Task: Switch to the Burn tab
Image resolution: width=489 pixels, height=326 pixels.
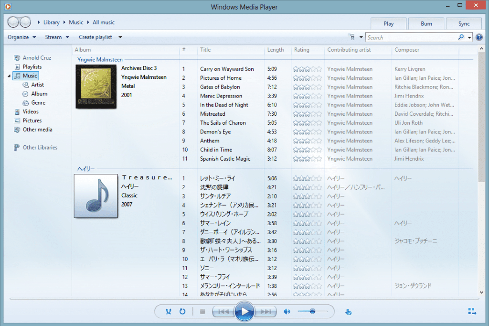Action: click(426, 24)
